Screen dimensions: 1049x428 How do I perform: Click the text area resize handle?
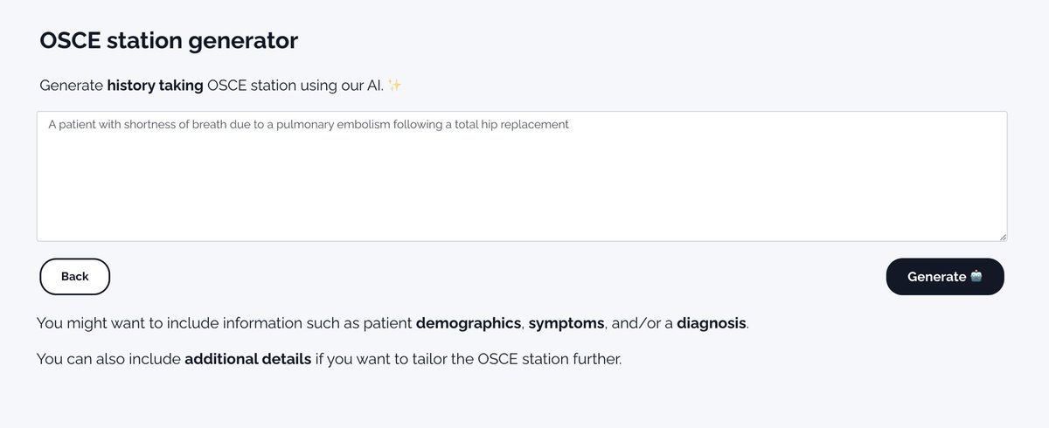click(1002, 236)
